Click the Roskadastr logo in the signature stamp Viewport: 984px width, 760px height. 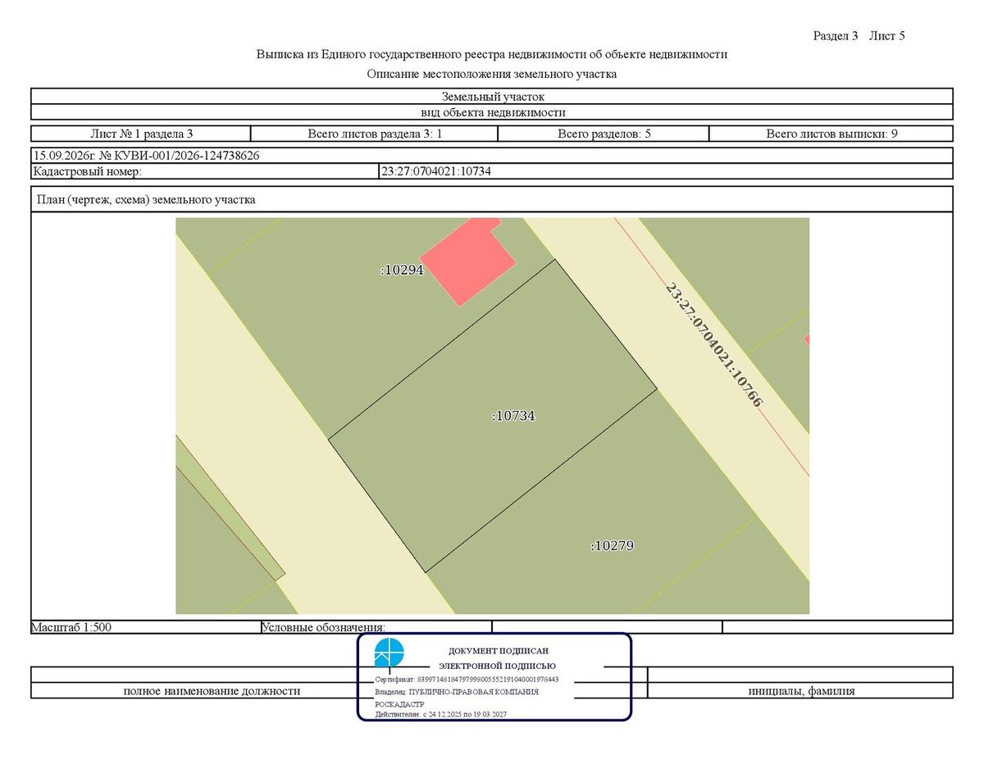click(389, 653)
